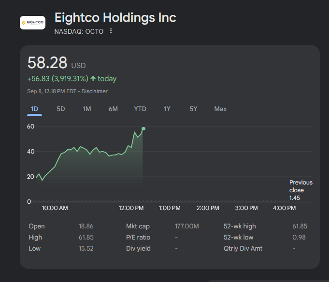
Task: Show the Max chart range
Action: (220, 109)
